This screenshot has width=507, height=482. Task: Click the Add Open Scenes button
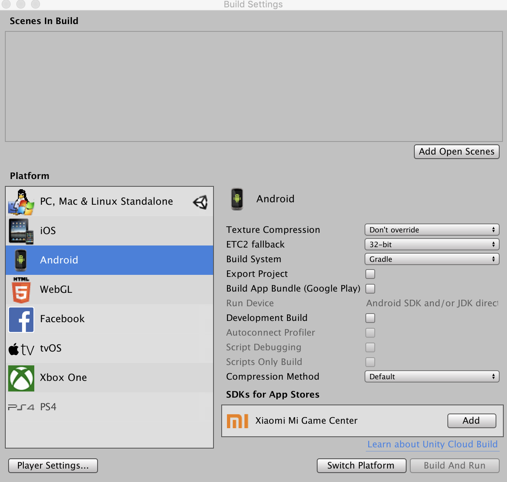pos(457,152)
